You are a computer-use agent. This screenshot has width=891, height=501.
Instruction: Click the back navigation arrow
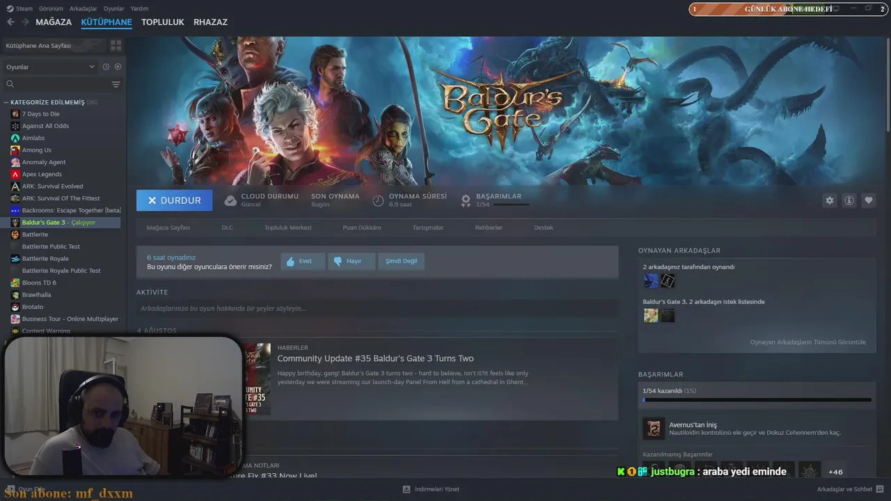coord(10,22)
